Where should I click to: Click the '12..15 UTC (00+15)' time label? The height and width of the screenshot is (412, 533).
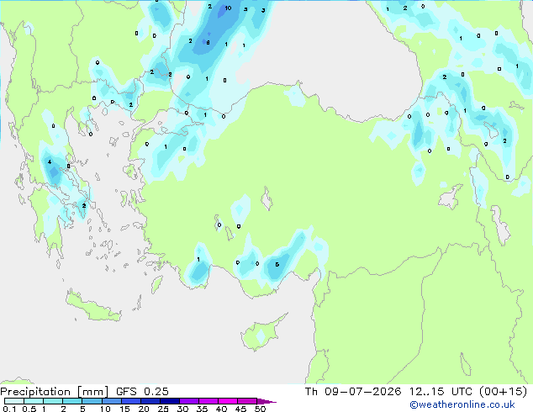[468, 392]
